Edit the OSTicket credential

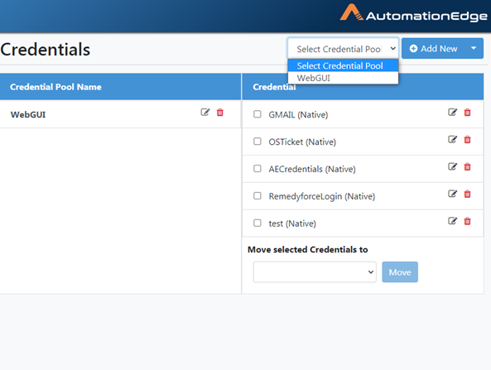(x=452, y=139)
